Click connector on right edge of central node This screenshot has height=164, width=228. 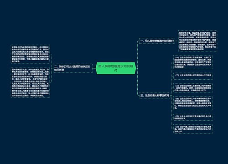[x=137, y=68]
